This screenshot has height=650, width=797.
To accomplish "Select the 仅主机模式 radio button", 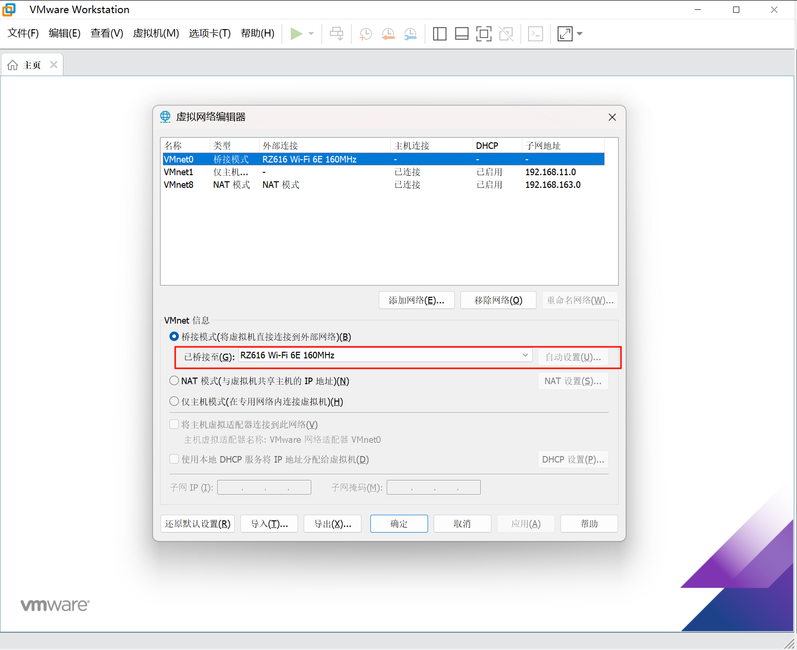I will pos(174,401).
